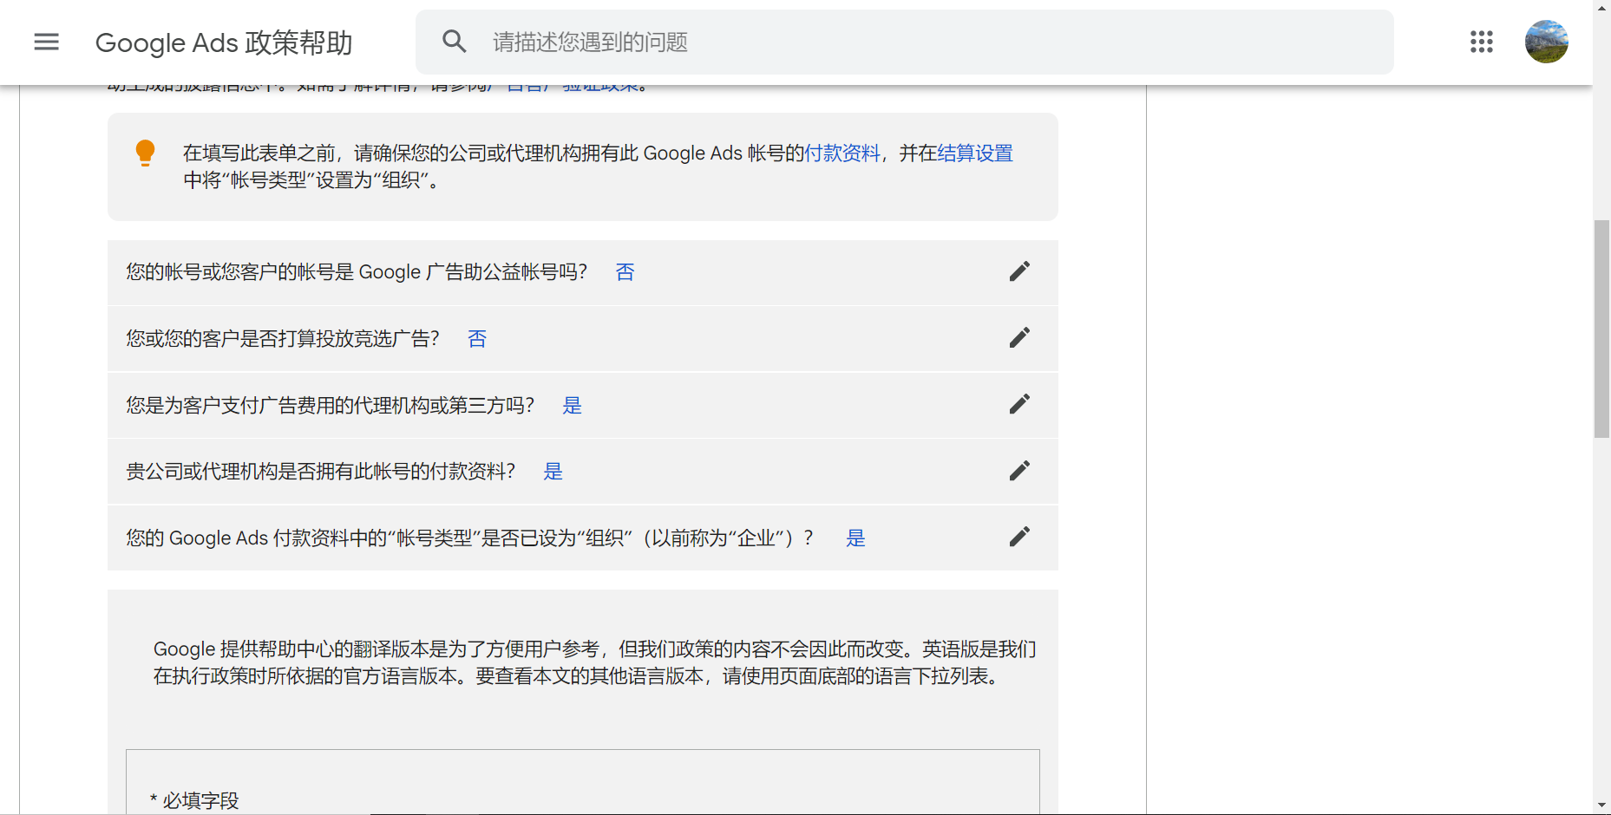Click the 否 answer for 广告助公益帐号
The height and width of the screenshot is (815, 1611).
(x=625, y=272)
